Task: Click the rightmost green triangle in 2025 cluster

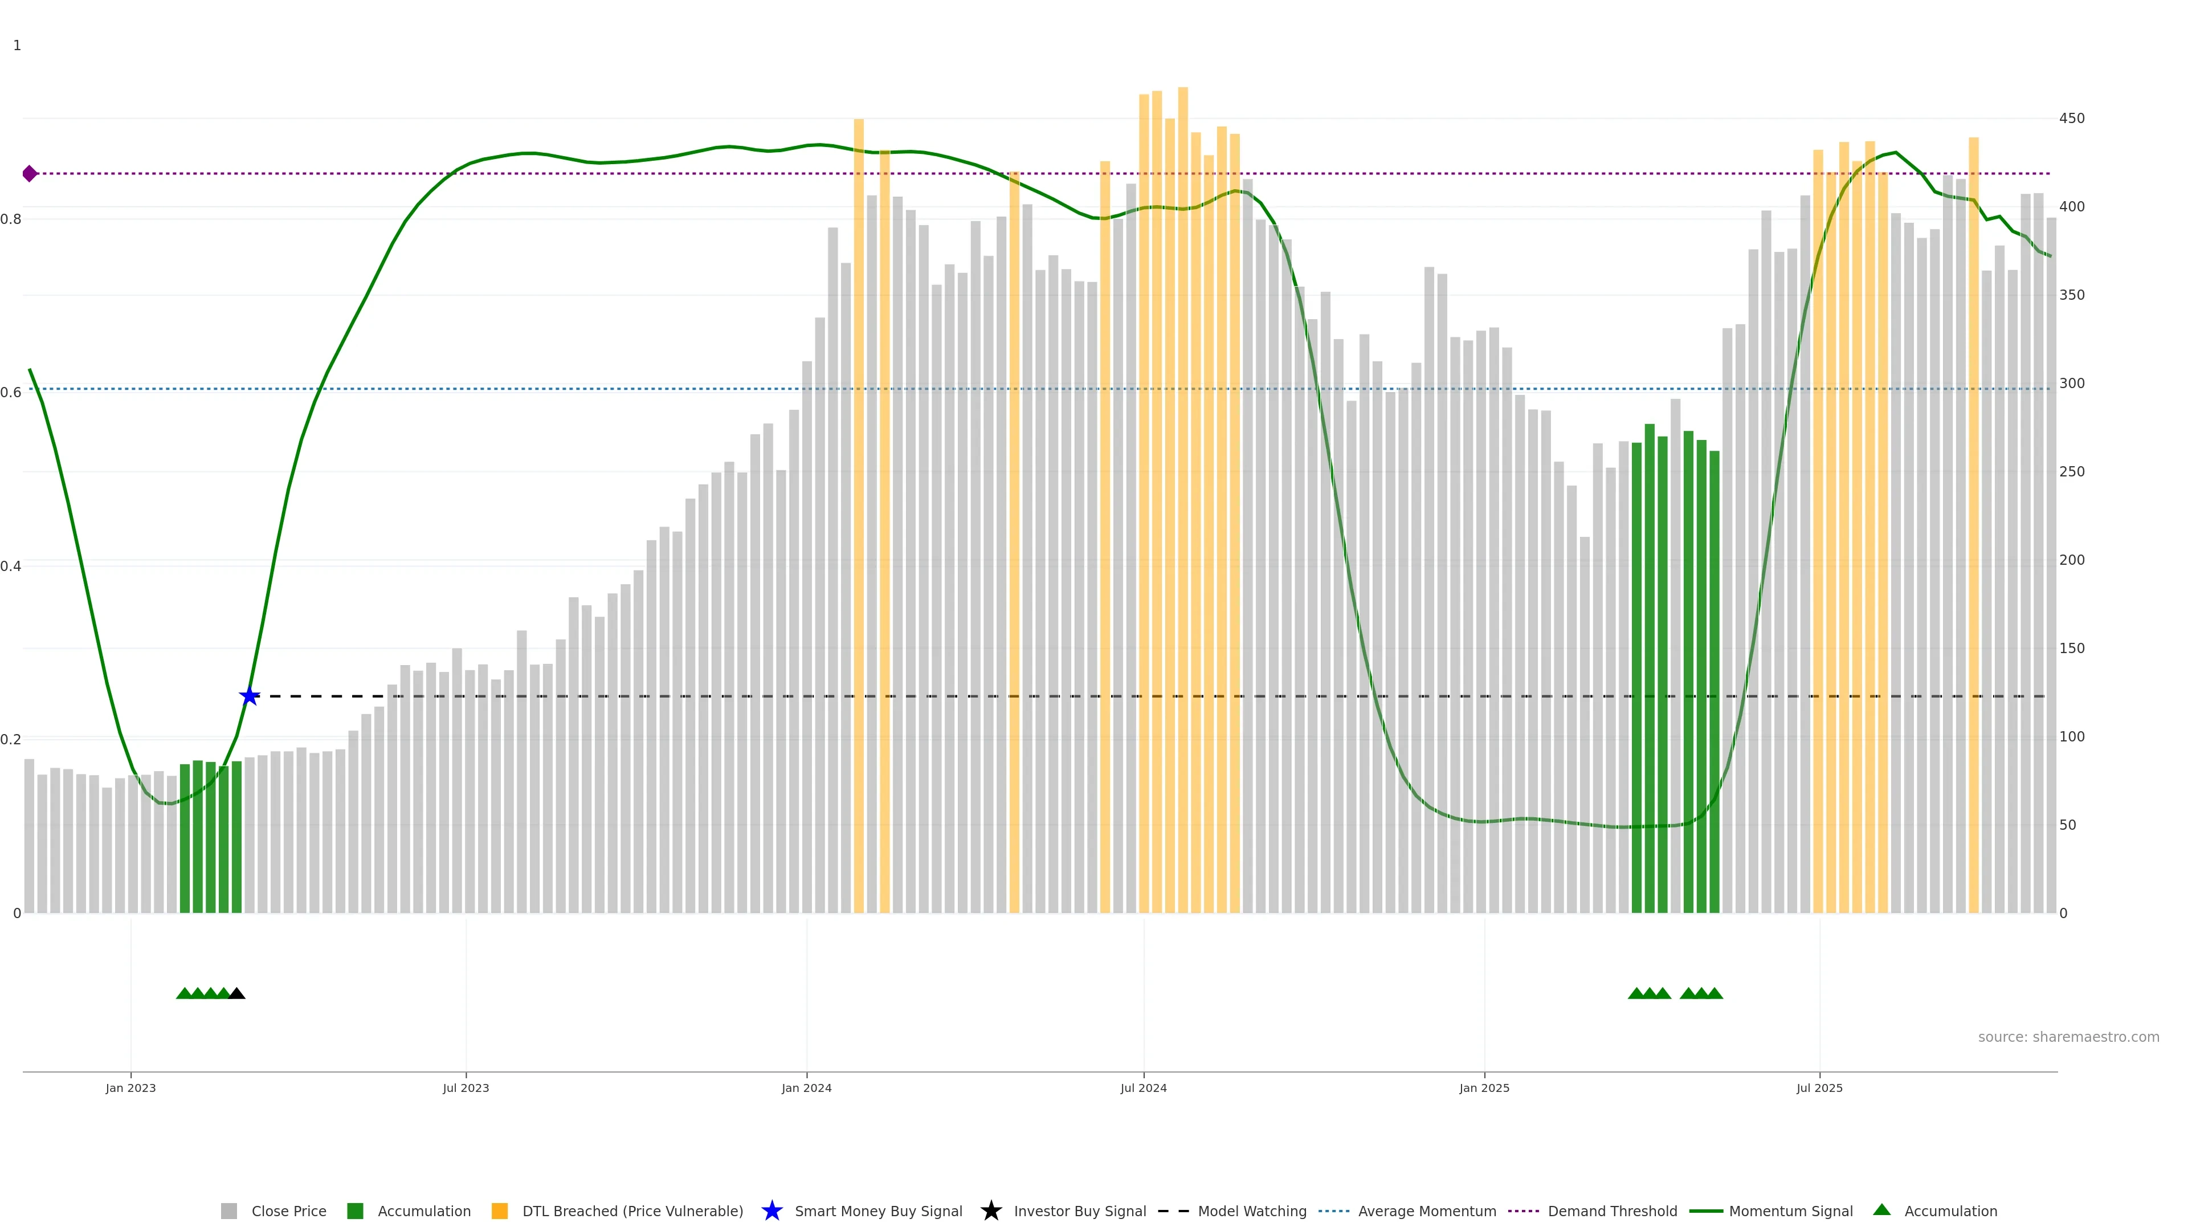Action: [1714, 993]
